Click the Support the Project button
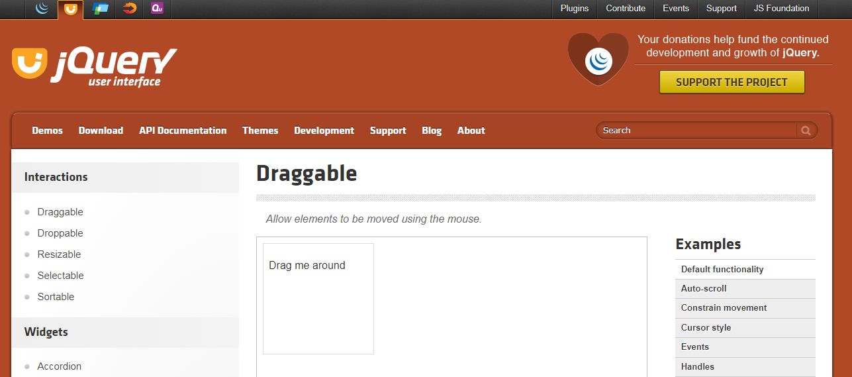Image resolution: width=852 pixels, height=377 pixels. [732, 82]
